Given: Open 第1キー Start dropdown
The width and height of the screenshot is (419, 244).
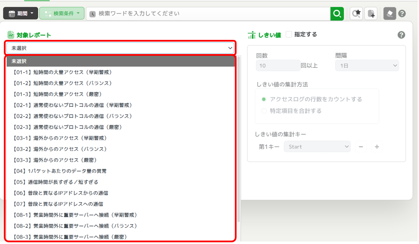Looking at the screenshot, I should point(317,147).
